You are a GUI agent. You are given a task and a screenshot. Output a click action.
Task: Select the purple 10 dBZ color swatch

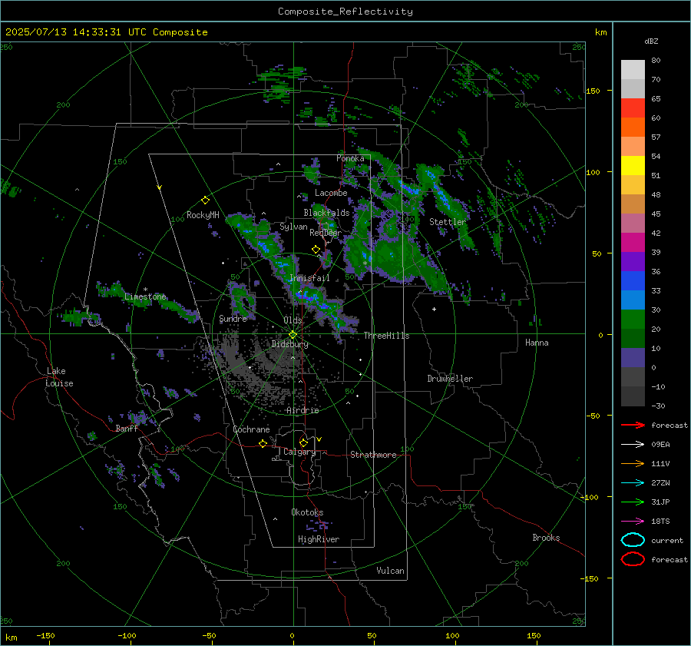633,357
